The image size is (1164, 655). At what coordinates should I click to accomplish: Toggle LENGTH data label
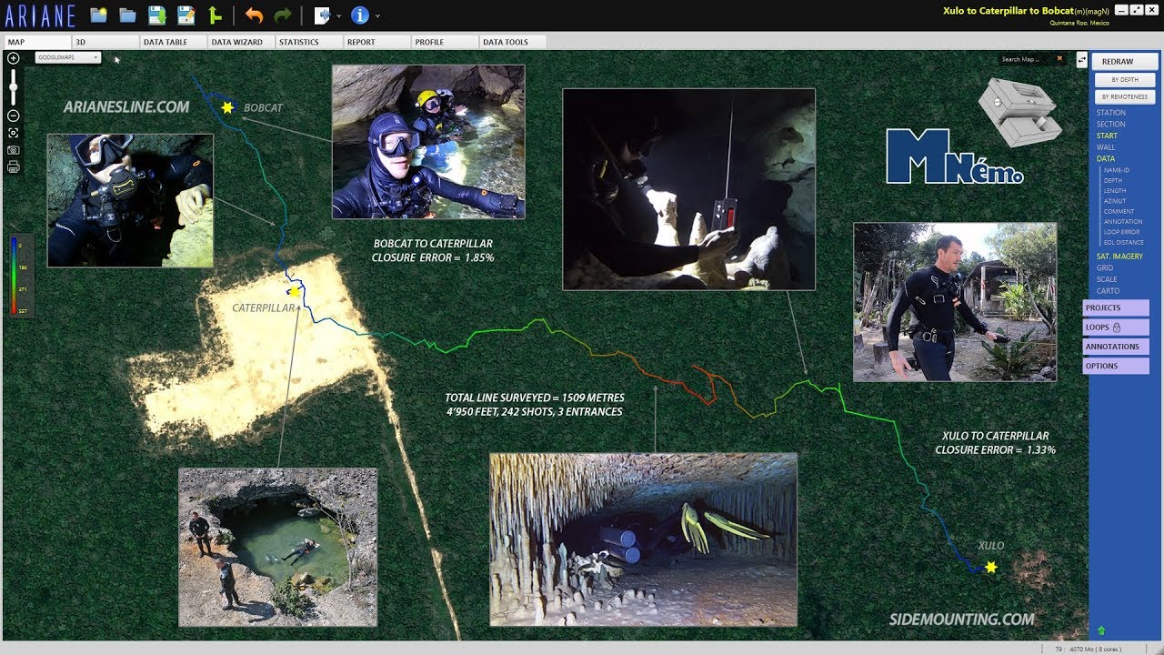tap(1114, 190)
